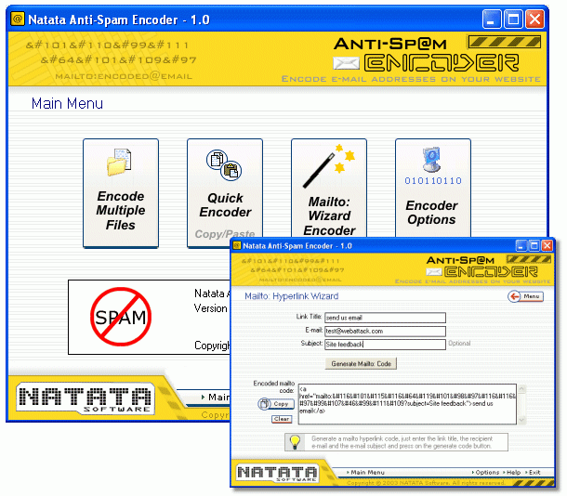Click the copyright line in the wizard footer
This screenshot has height=496, width=567.
pos(426,483)
